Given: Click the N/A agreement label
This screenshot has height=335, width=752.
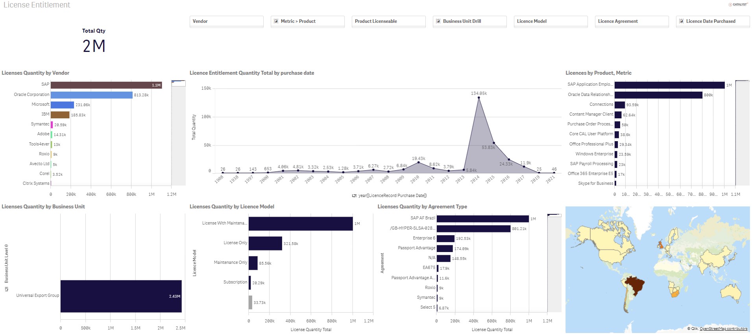Looking at the screenshot, I should (432, 258).
